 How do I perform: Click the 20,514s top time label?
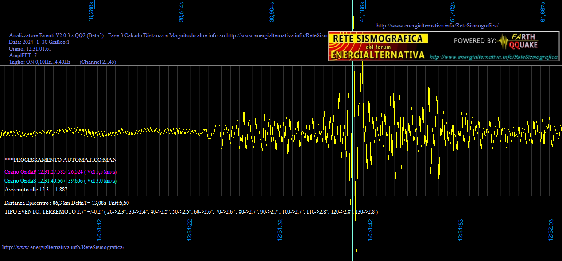click(182, 12)
